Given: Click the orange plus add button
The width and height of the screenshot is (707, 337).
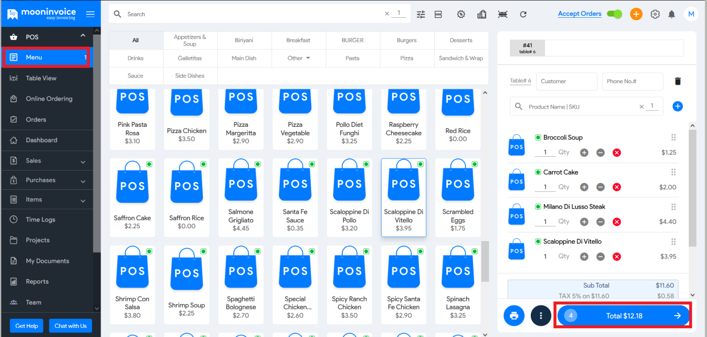Looking at the screenshot, I should coord(636,14).
